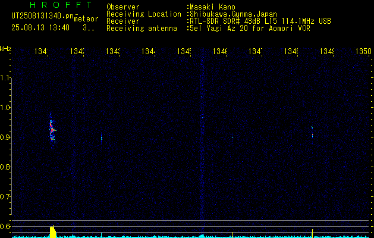This screenshot has width=374, height=238.
Task: Click the 'Receiver' field label
Action: [x=123, y=21]
